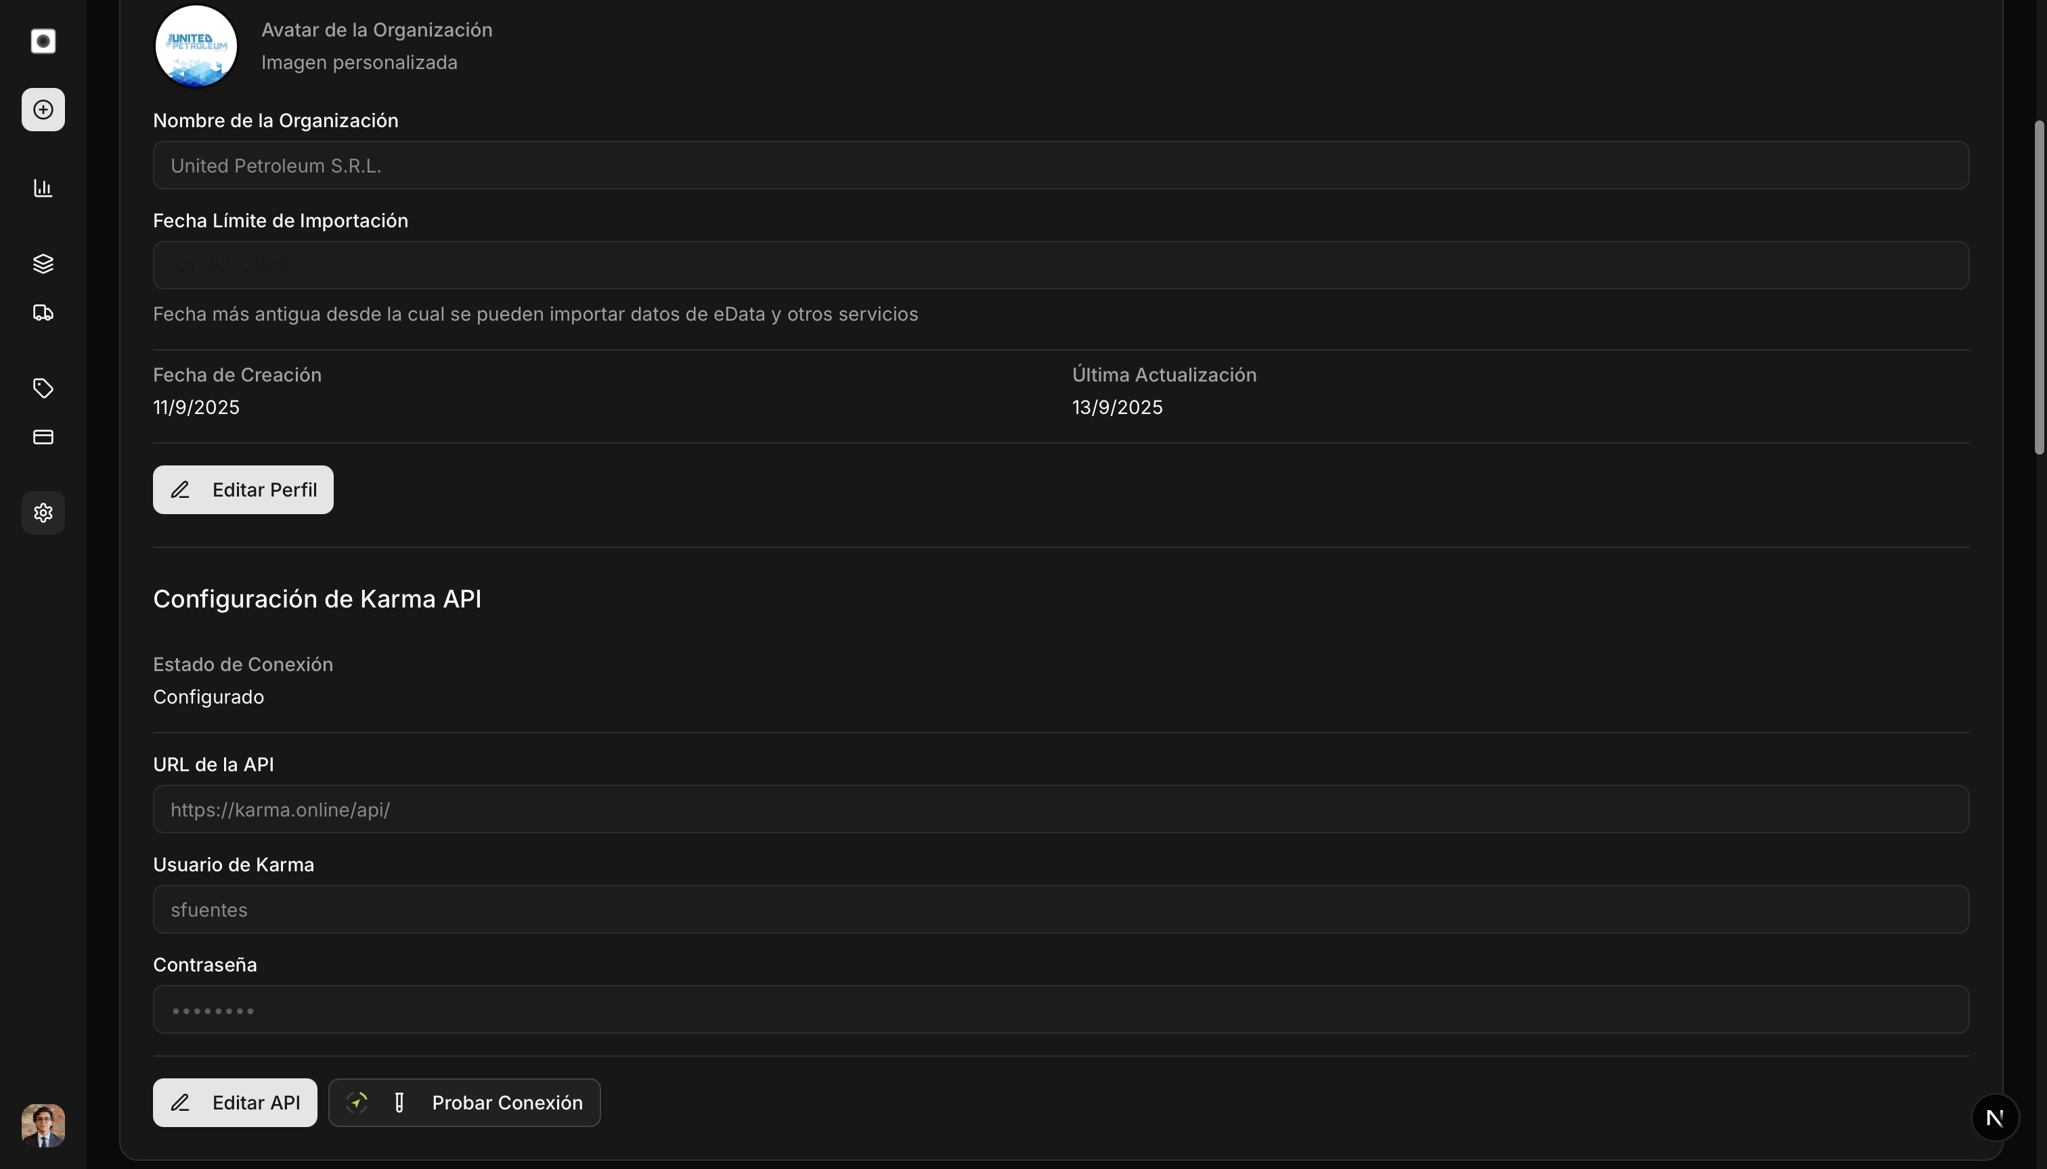Screen dimensions: 2047x1169
Task: Click the Editar Perfil button
Action: click(242, 489)
